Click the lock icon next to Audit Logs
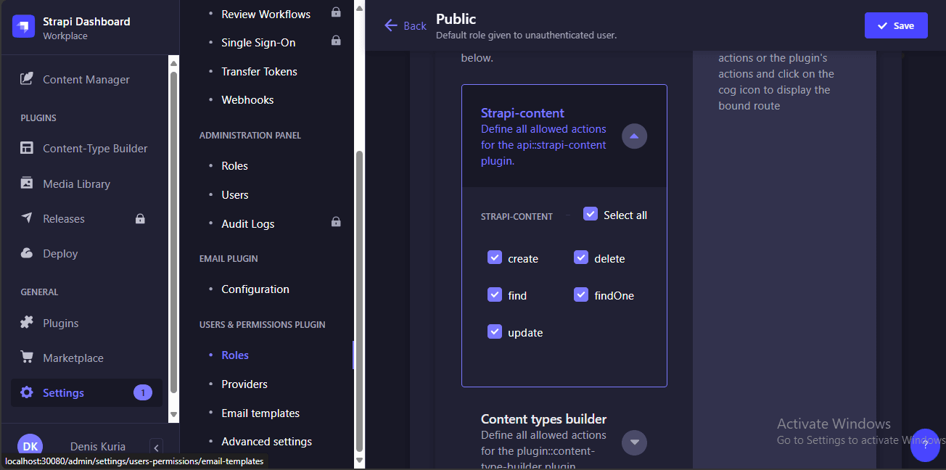The height and width of the screenshot is (470, 946). coord(336,222)
